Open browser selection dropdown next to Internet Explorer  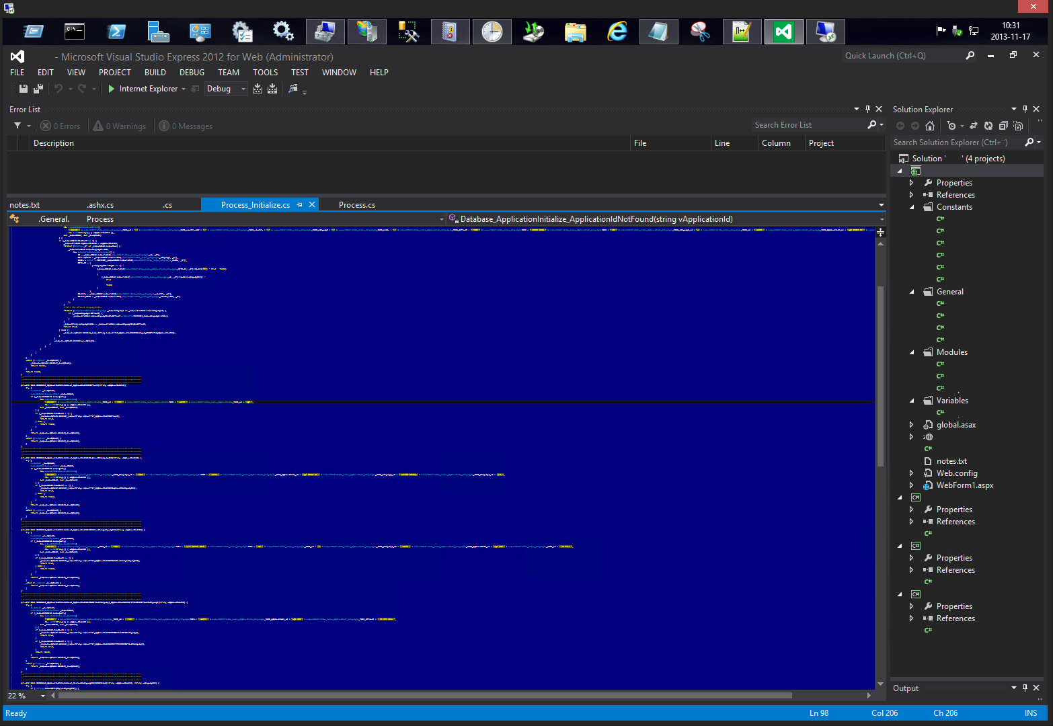tap(184, 89)
